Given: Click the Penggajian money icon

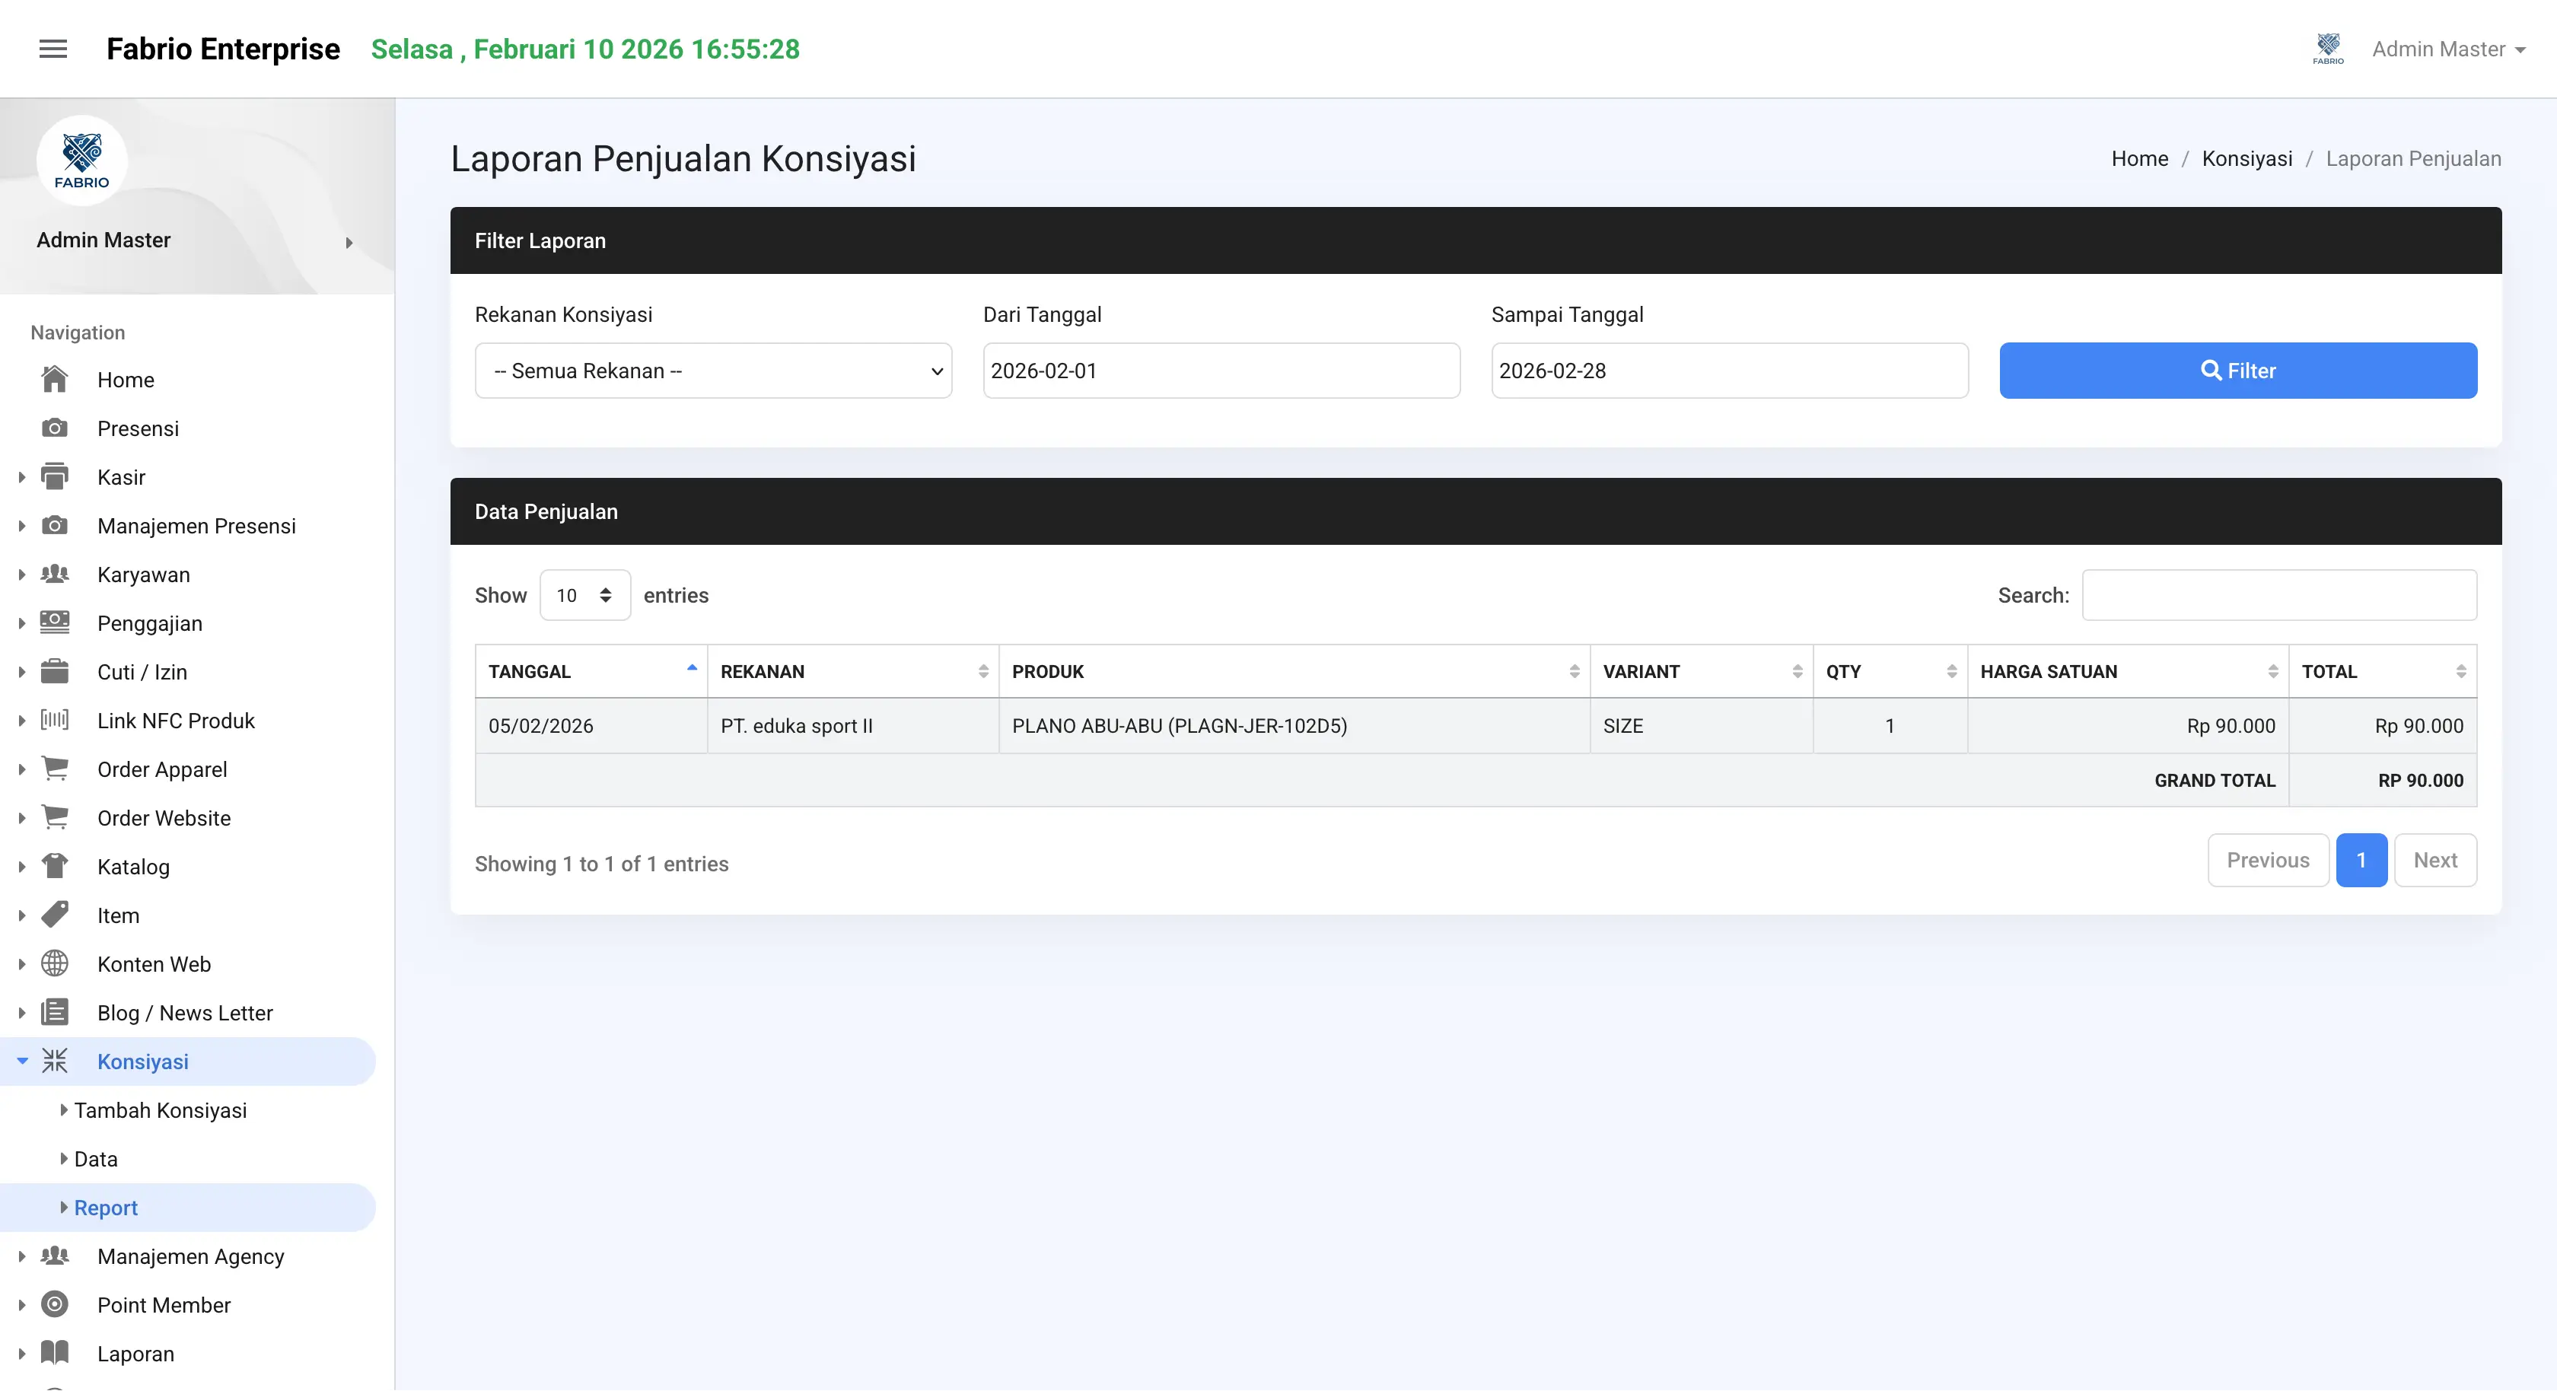Looking at the screenshot, I should pos(55,622).
